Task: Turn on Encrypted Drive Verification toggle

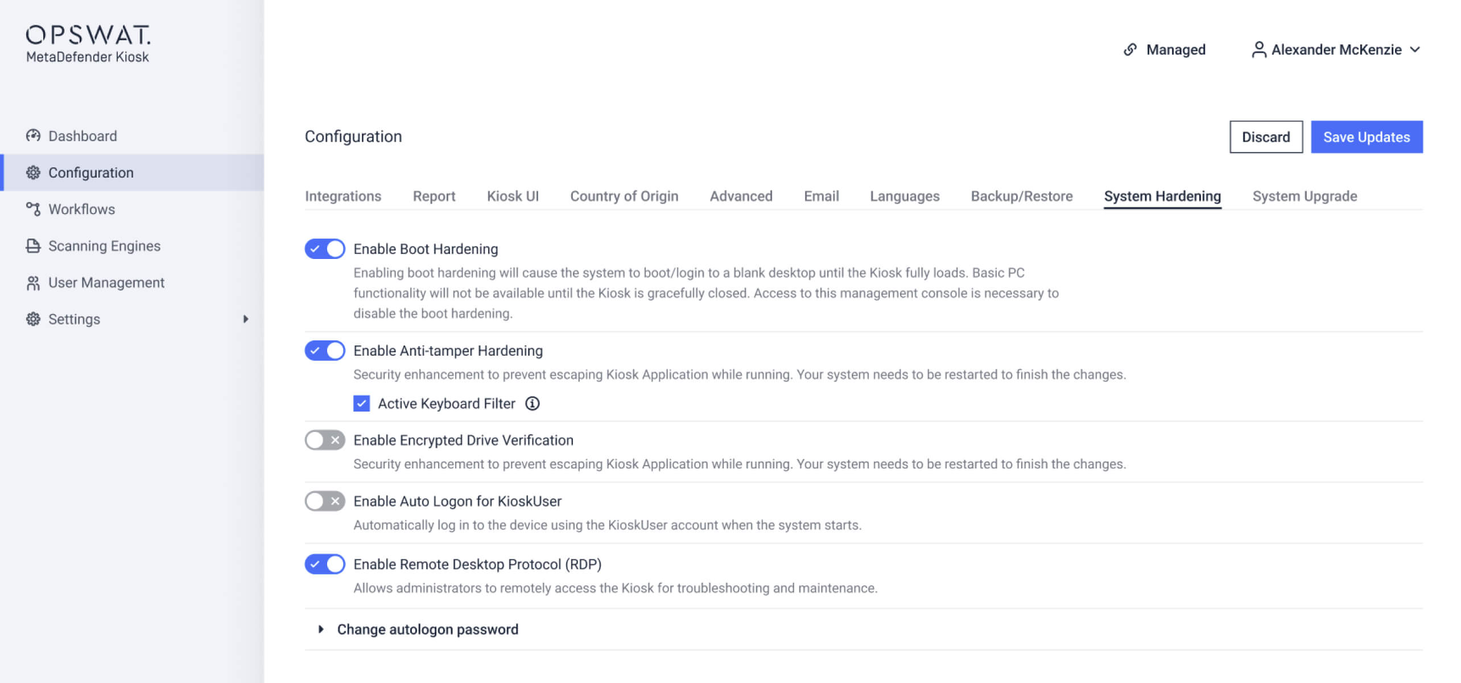Action: pyautogui.click(x=324, y=440)
